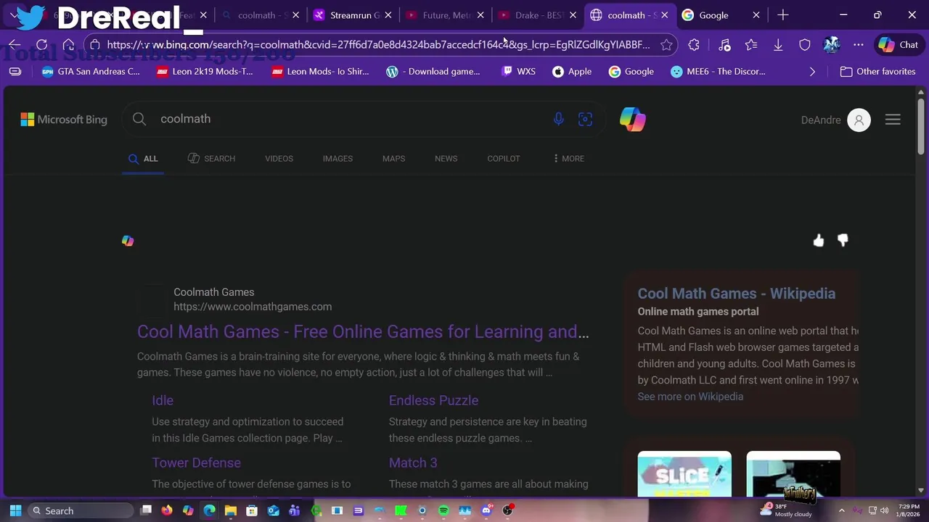Click the DeAndre account avatar
Screen dimensions: 929x522
859,120
